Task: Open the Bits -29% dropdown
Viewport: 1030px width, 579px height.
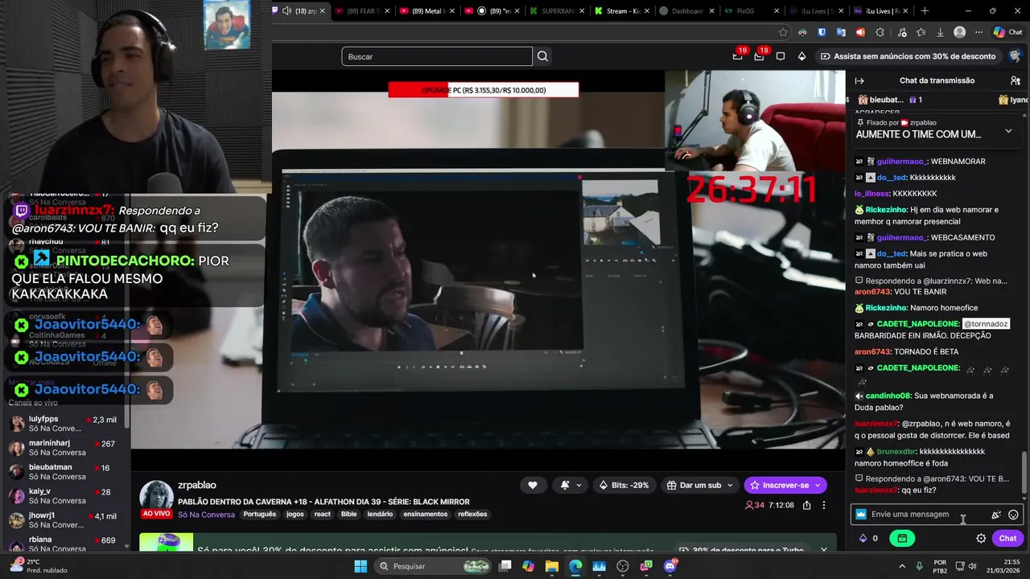Action: pos(624,485)
